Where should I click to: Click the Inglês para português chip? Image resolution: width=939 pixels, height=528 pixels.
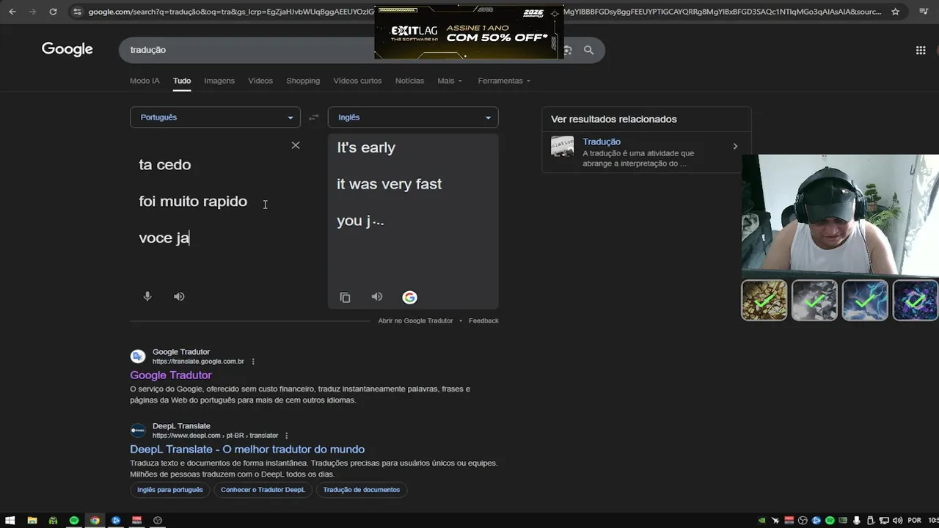click(170, 490)
